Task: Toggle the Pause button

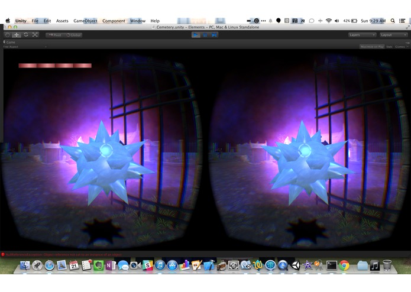Action: click(x=205, y=35)
